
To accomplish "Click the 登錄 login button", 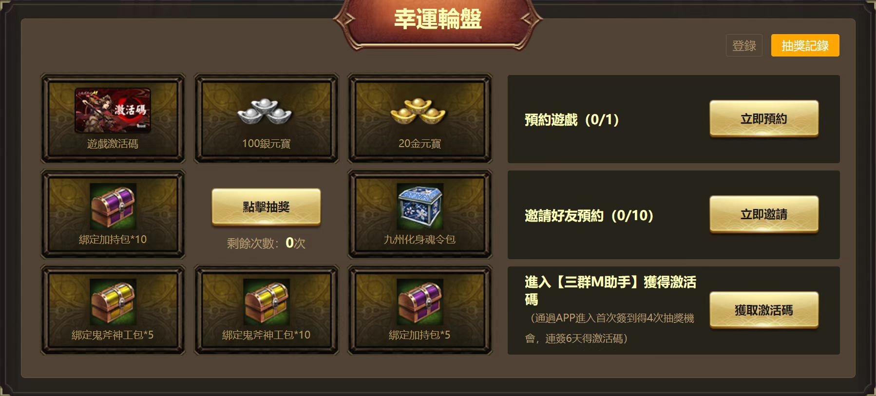I will (x=744, y=45).
